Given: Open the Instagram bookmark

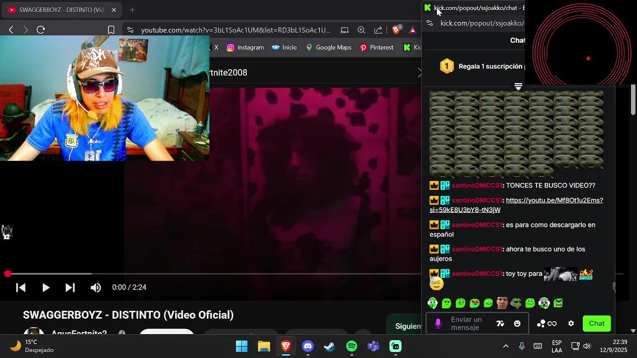Looking at the screenshot, I should point(245,47).
